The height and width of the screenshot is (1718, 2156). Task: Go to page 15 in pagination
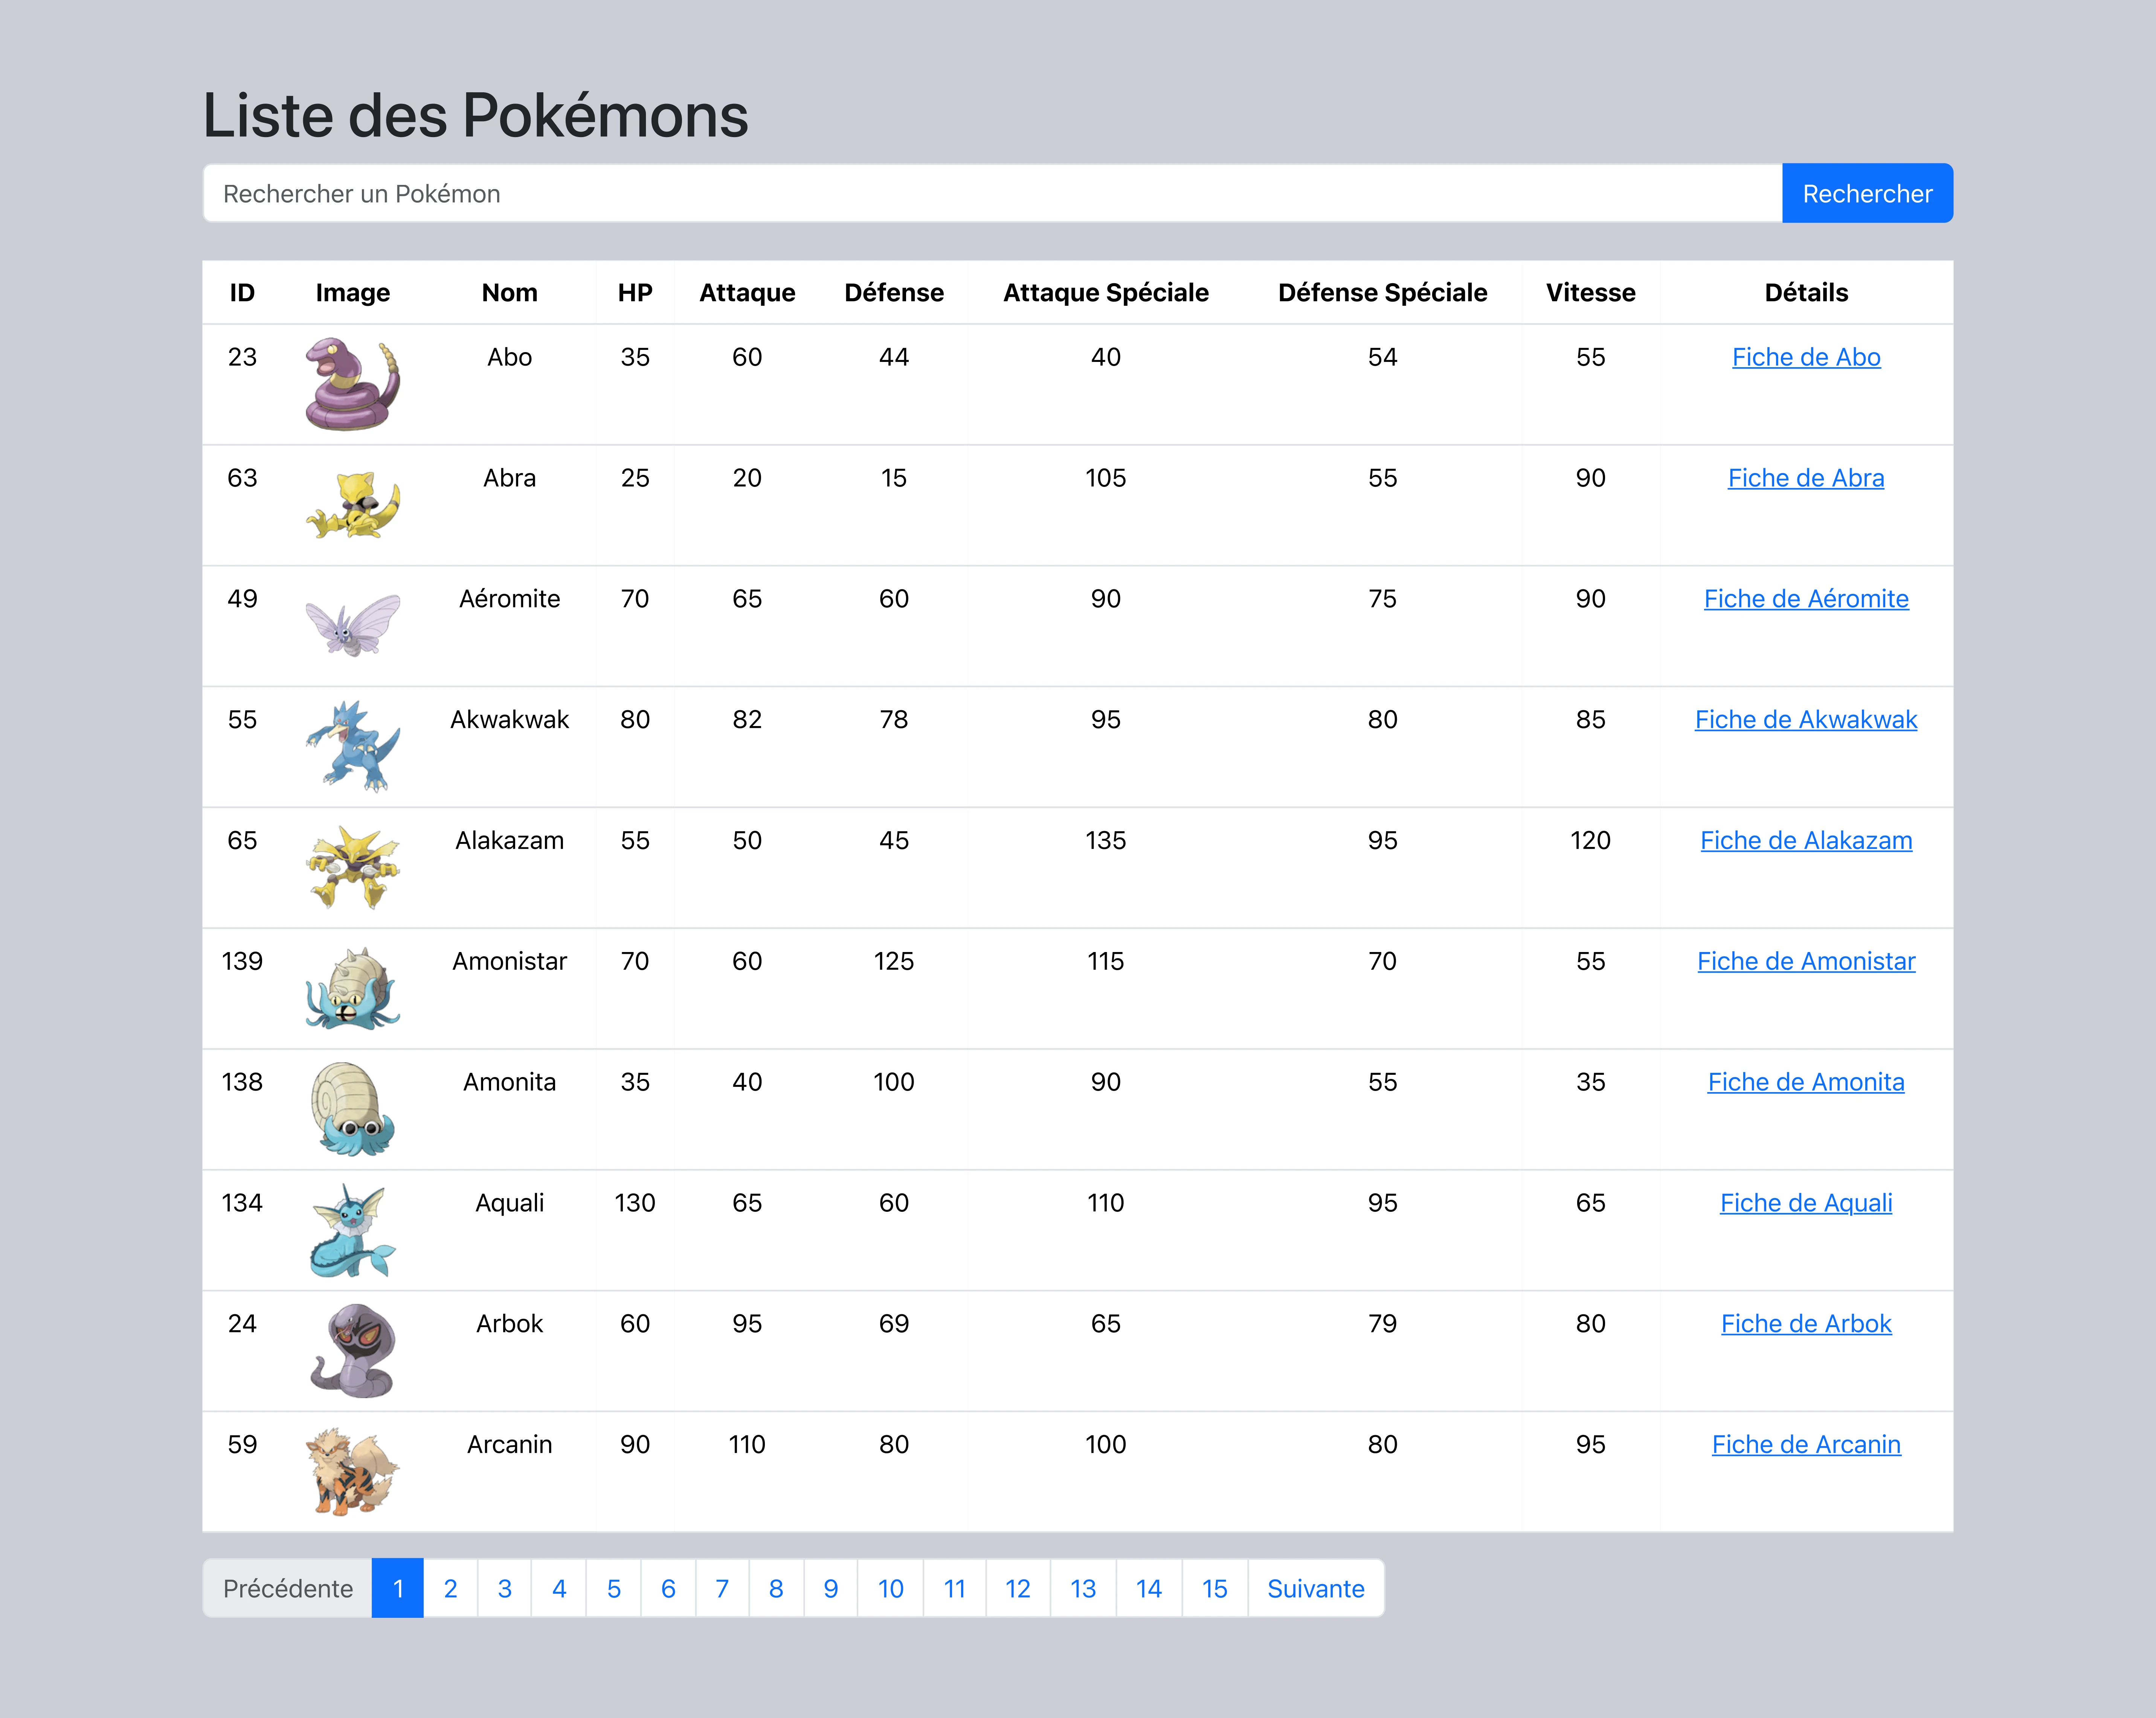[x=1214, y=1588]
